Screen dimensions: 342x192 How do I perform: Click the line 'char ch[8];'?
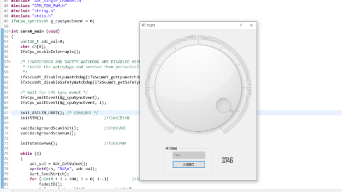33,46
